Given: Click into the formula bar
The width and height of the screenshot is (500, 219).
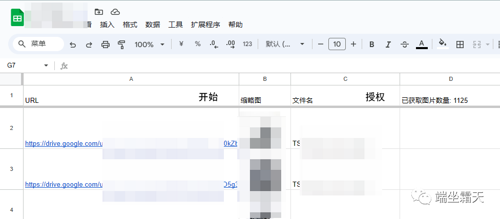Looking at the screenshot, I should coord(284,65).
